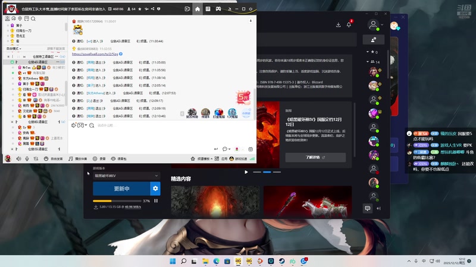Collapse the Battle.net friends sidebar arrow

[378, 208]
